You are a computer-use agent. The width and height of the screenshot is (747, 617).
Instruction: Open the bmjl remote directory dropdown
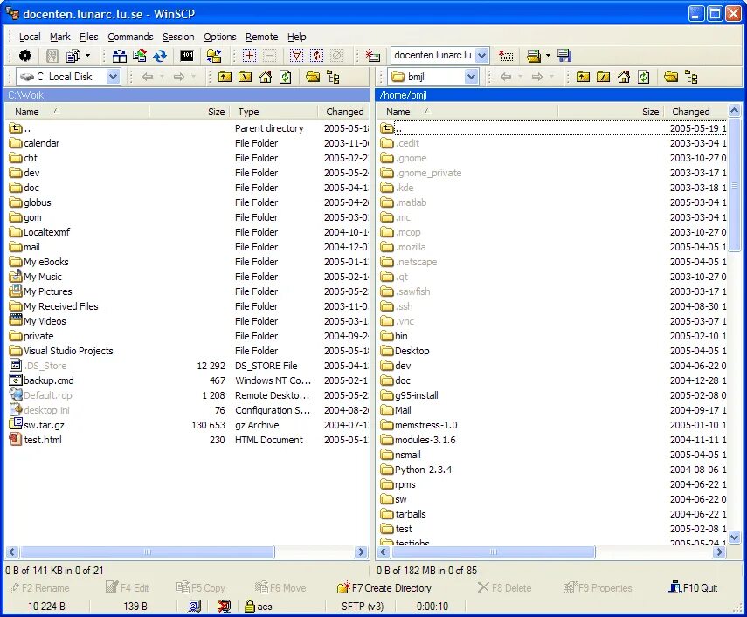coord(471,77)
